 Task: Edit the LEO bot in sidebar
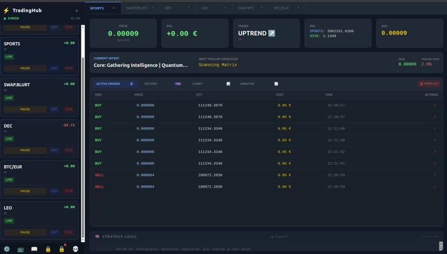point(55,232)
